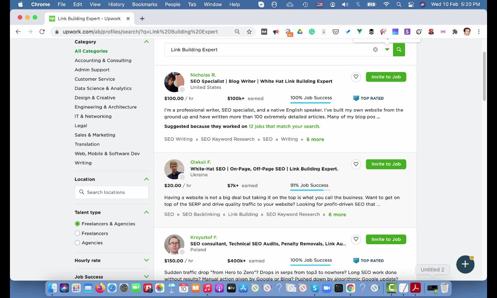Screen dimensions: 497x298
Task: Open the Pocket extension
Action: click(x=336, y=31)
